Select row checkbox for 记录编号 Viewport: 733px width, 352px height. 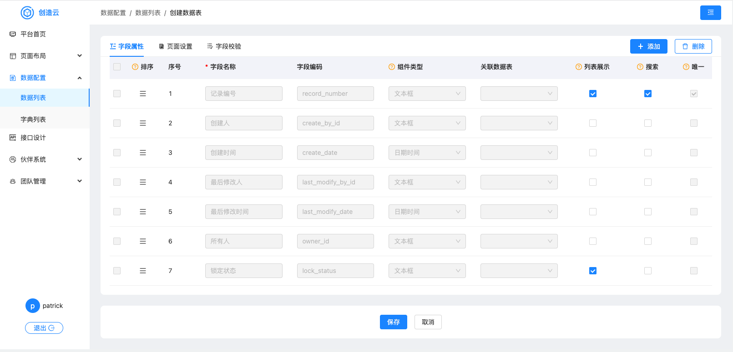tap(117, 94)
